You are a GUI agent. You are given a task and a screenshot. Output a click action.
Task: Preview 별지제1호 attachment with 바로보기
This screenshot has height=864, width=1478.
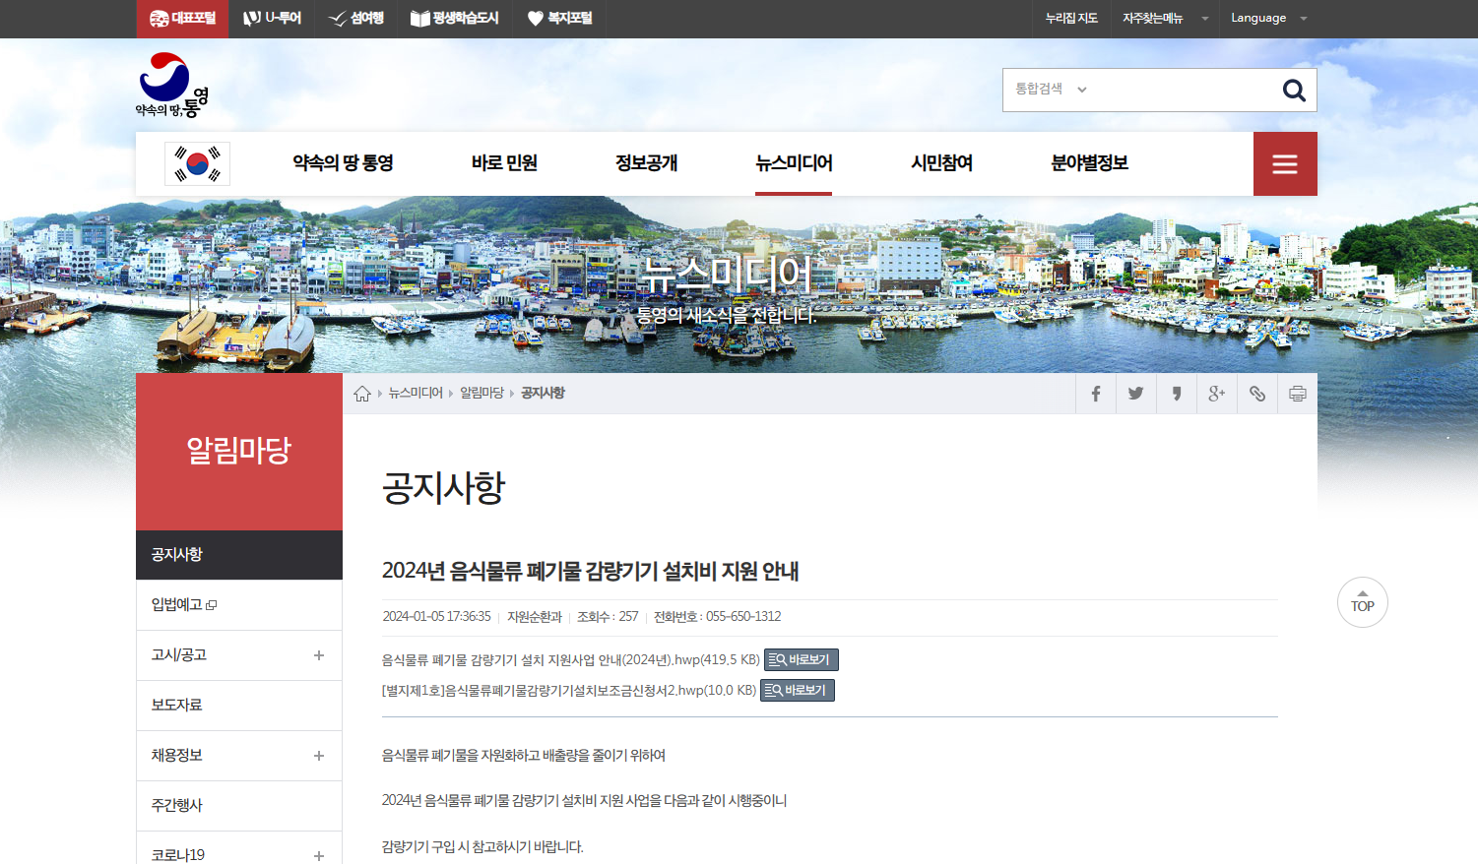pyautogui.click(x=798, y=691)
